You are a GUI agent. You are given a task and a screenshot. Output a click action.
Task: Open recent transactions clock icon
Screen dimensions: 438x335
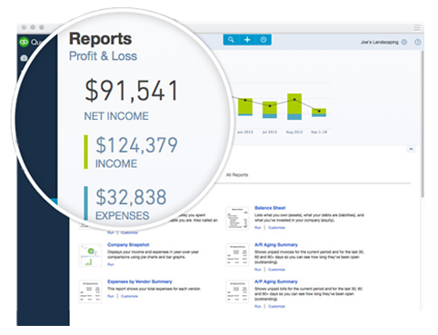tap(264, 40)
